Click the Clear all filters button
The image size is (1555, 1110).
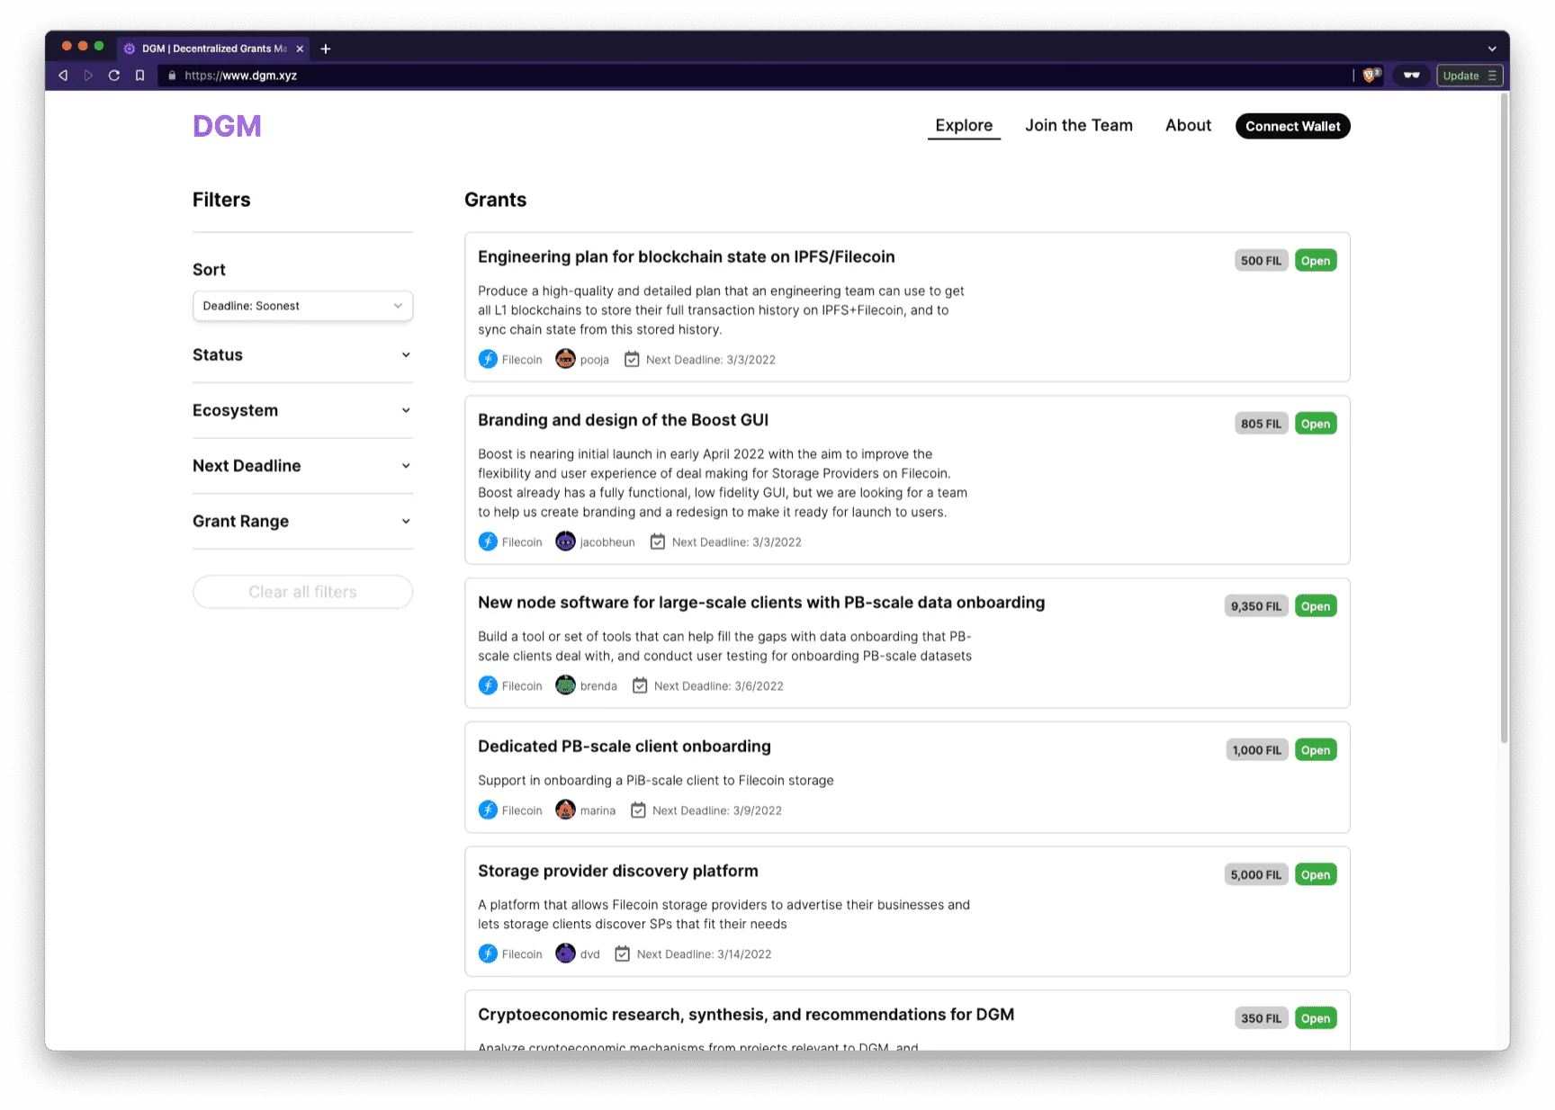302,592
